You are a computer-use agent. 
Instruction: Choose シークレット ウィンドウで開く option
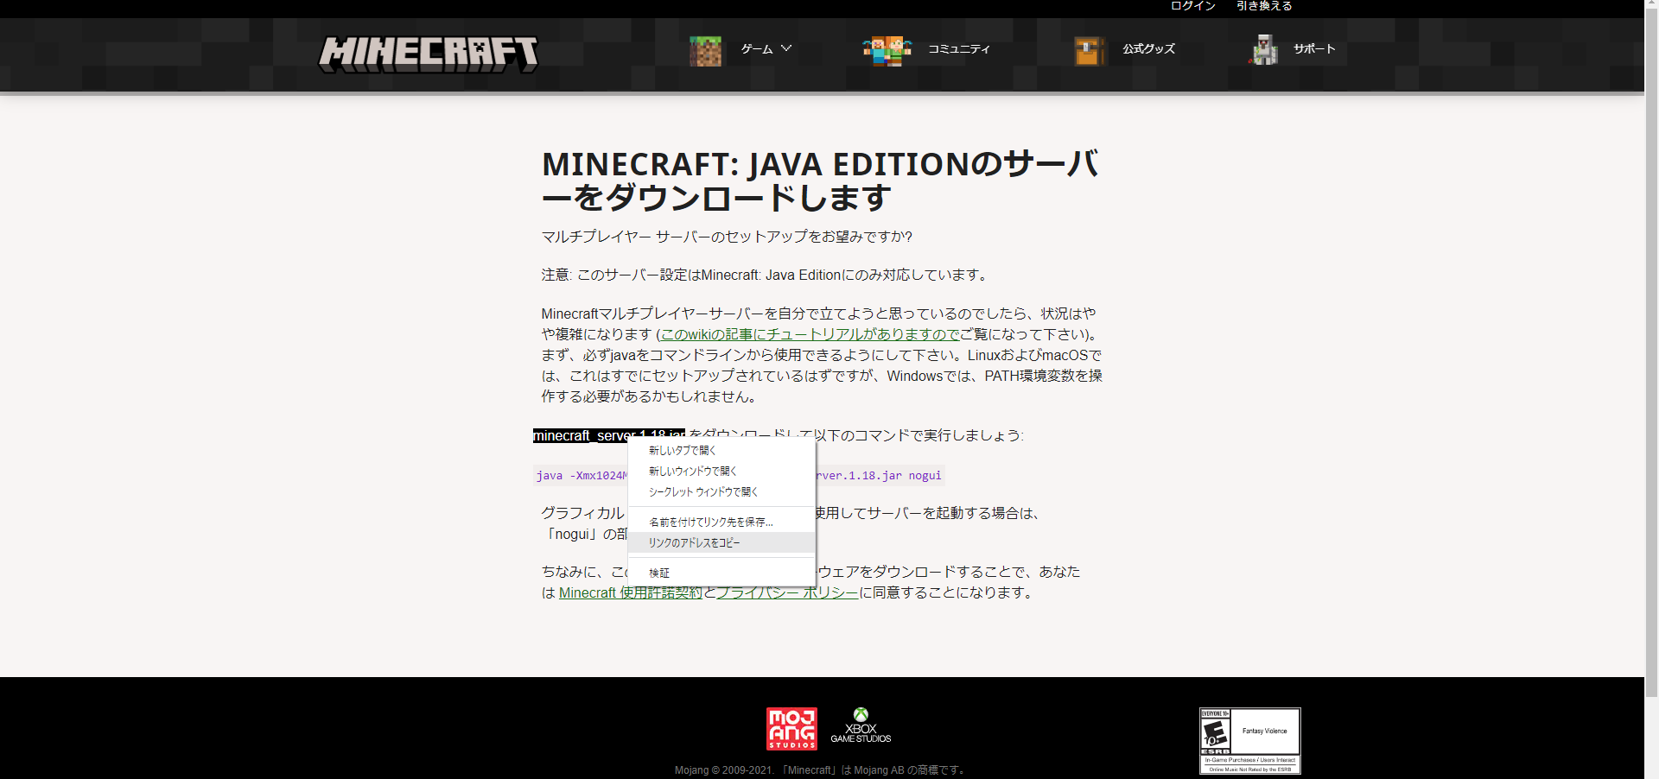(x=702, y=491)
